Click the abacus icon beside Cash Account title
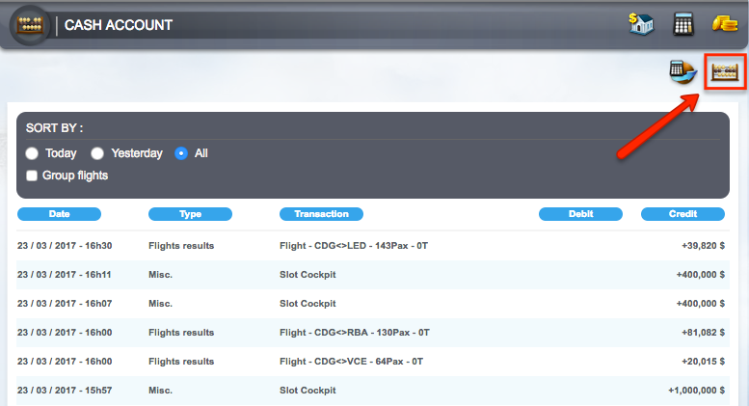Viewport: 749px width, 406px height. [x=30, y=25]
